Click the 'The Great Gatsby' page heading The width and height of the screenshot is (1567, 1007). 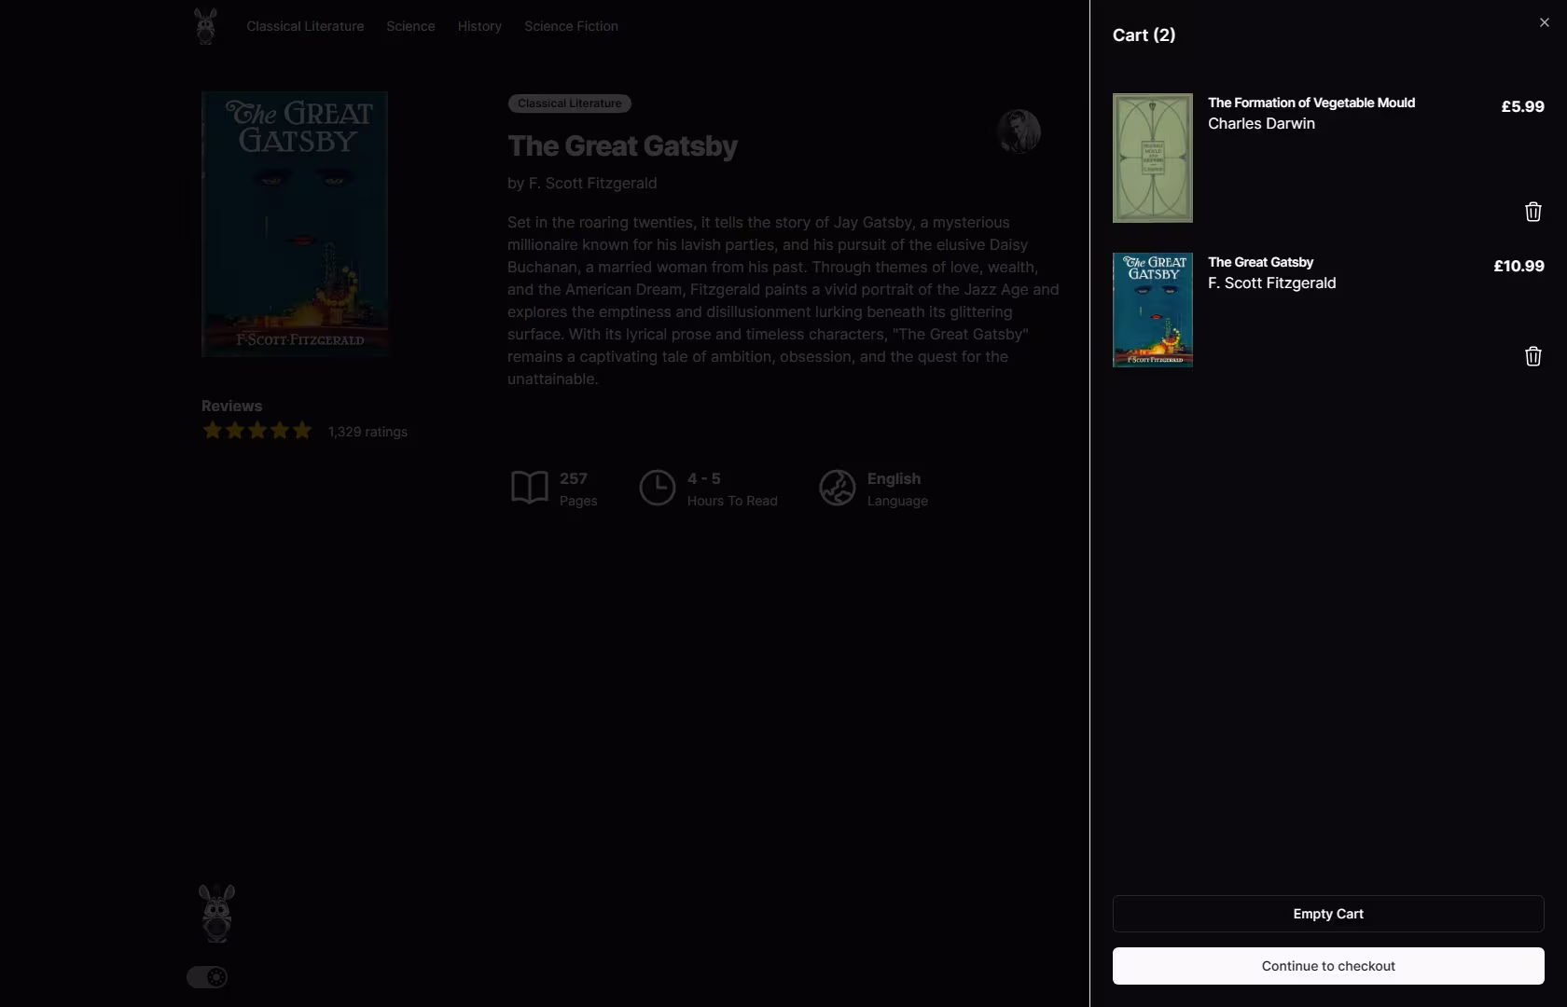[x=622, y=146]
